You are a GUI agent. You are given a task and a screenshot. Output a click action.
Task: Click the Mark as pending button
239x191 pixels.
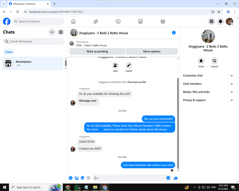[x=98, y=52]
